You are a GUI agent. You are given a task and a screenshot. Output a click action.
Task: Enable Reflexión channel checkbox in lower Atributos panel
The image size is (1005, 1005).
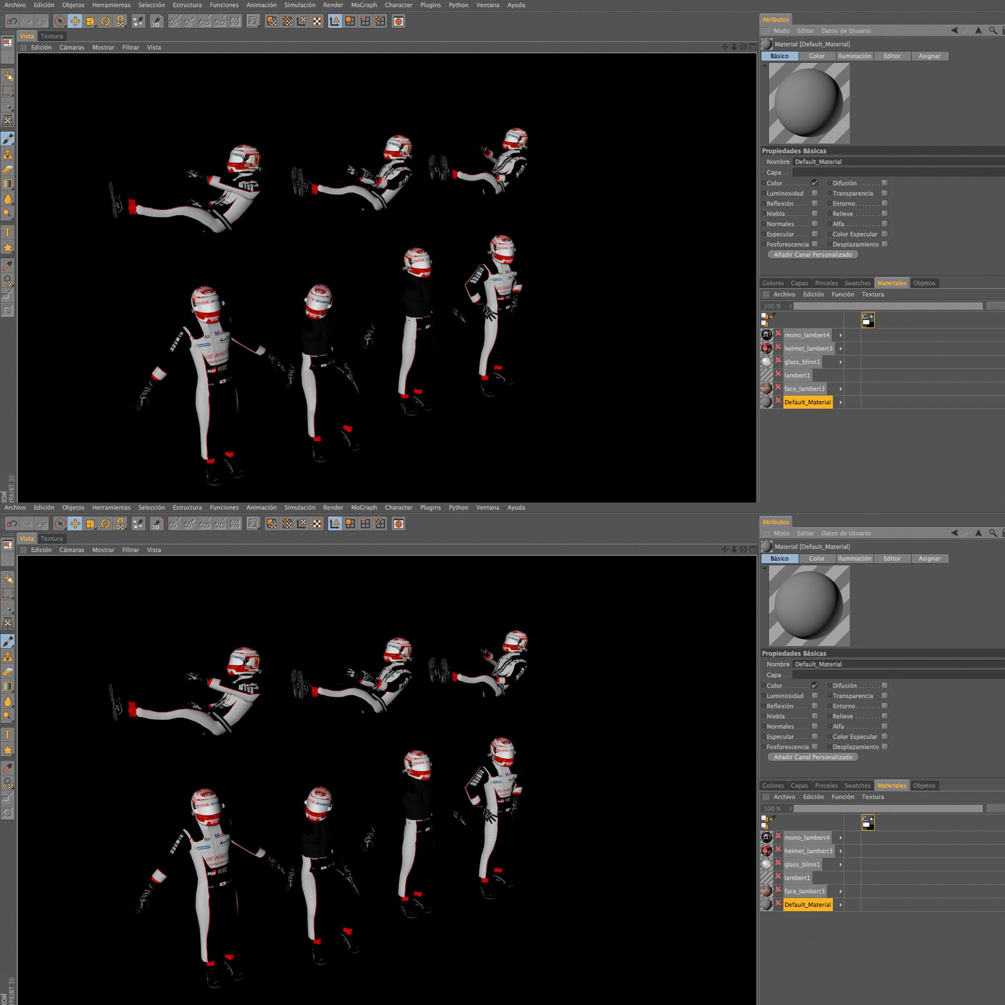[x=814, y=706]
